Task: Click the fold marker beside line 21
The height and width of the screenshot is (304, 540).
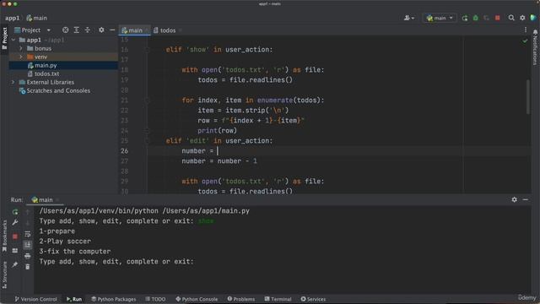Action: click(x=147, y=100)
